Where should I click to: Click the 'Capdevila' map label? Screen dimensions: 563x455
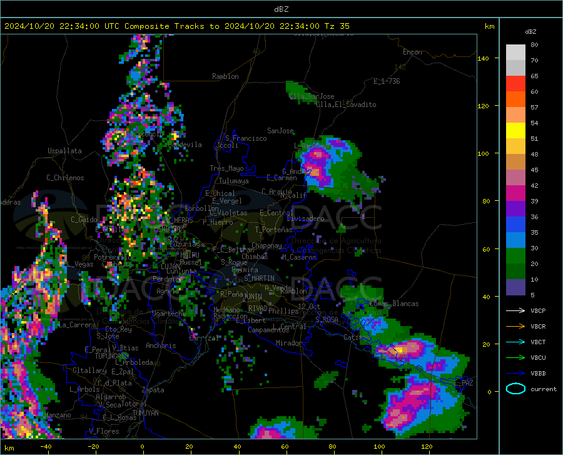tap(185, 145)
